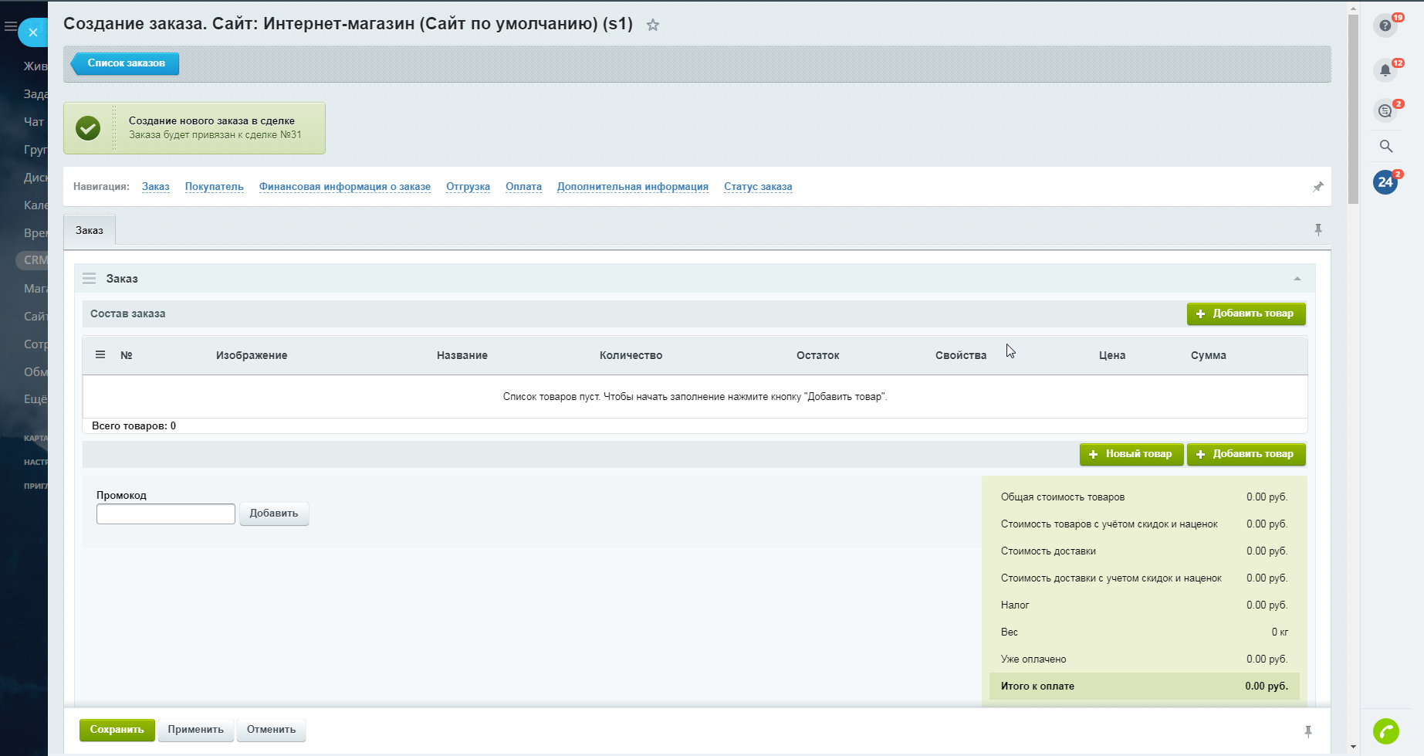Open the chat messages icon in right panel

tap(1385, 110)
